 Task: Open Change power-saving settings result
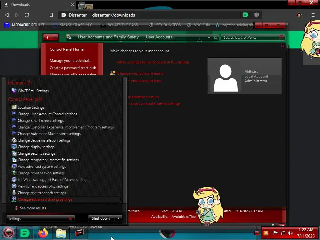pyautogui.click(x=38, y=173)
